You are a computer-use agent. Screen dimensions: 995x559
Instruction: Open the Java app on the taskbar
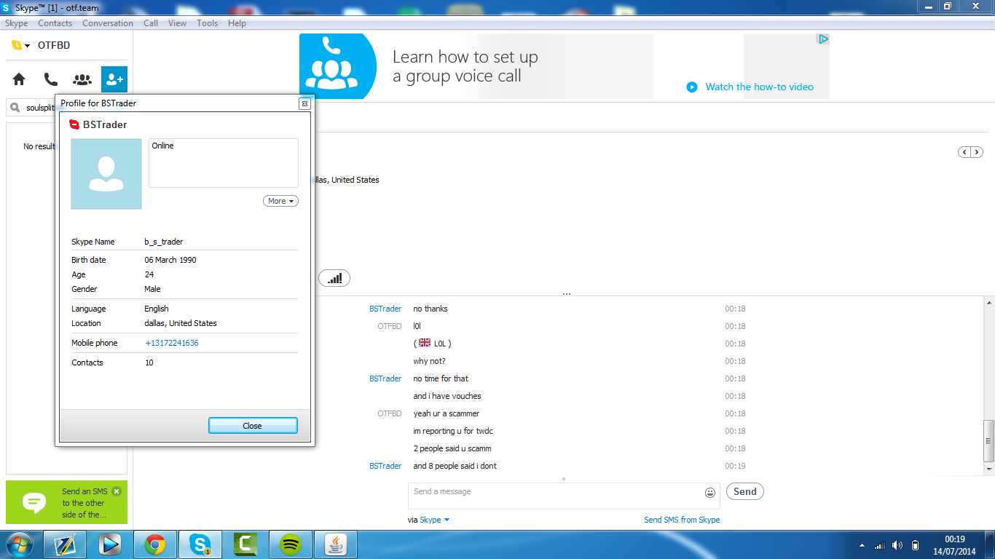point(335,544)
